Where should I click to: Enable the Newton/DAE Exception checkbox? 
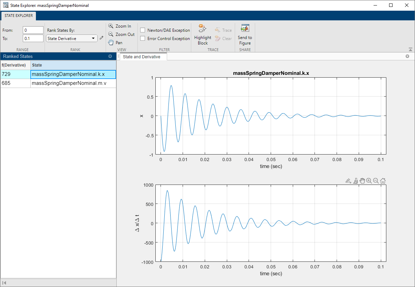[143, 30]
